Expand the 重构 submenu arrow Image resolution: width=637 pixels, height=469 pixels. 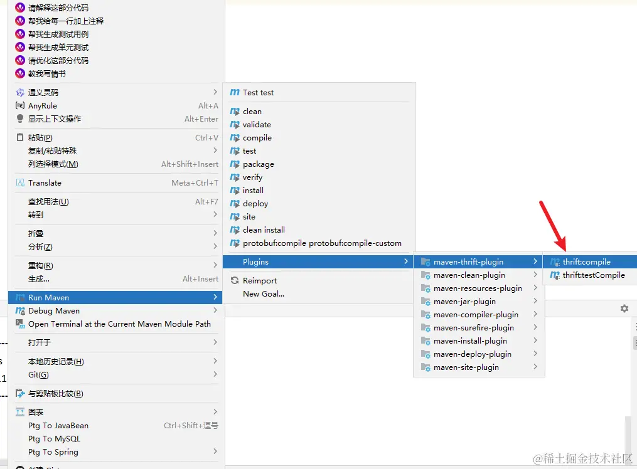[x=215, y=265]
